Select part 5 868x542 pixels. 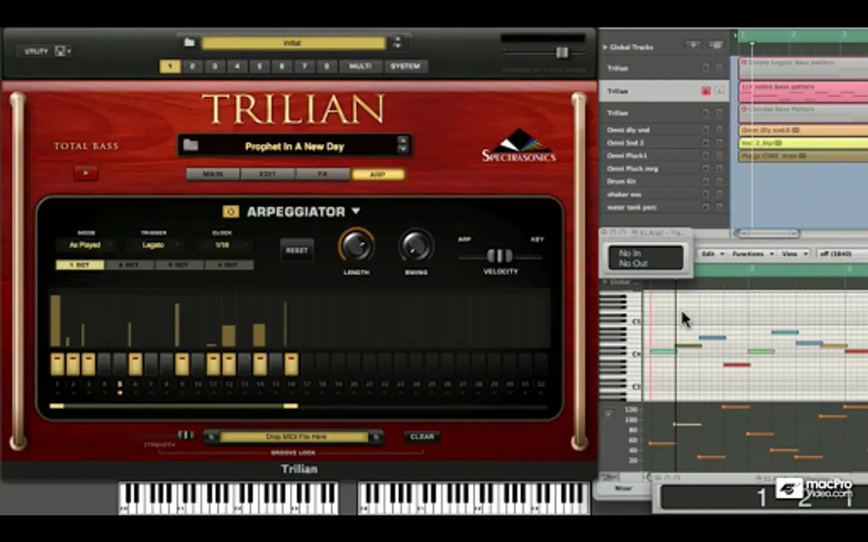click(260, 66)
